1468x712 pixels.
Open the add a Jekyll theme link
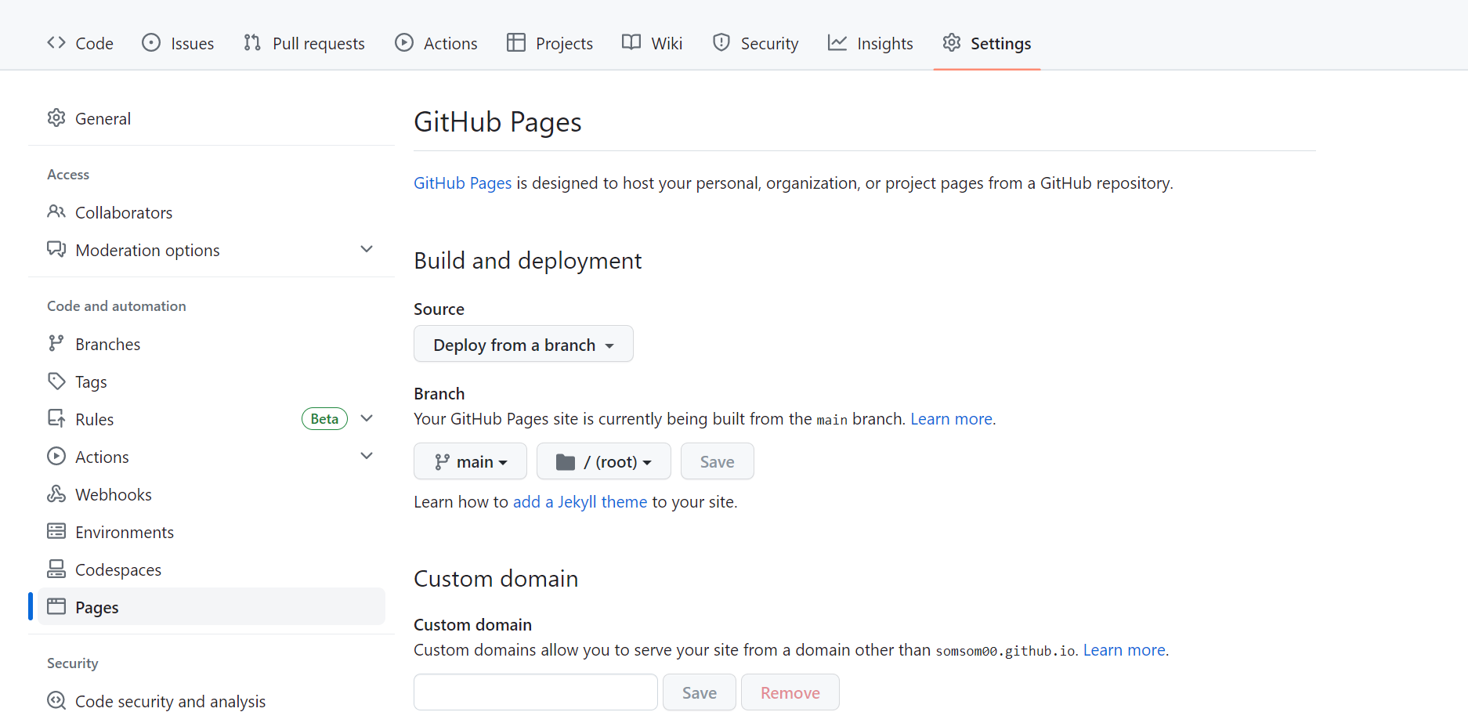580,501
